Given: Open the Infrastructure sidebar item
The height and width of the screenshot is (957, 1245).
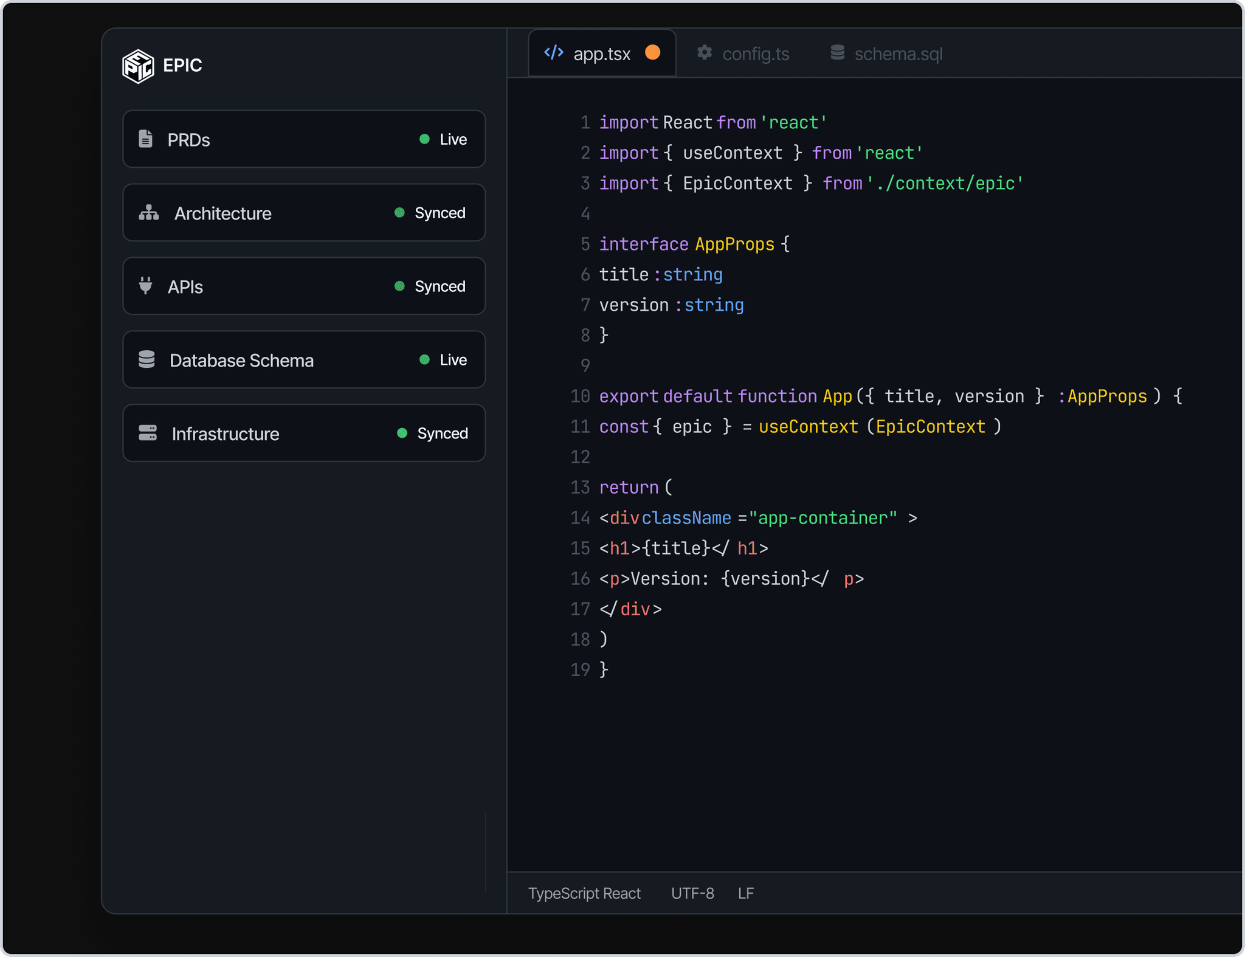Looking at the screenshot, I should tap(225, 434).
